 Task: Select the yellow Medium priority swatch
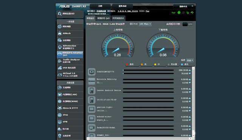[x=155, y=64]
